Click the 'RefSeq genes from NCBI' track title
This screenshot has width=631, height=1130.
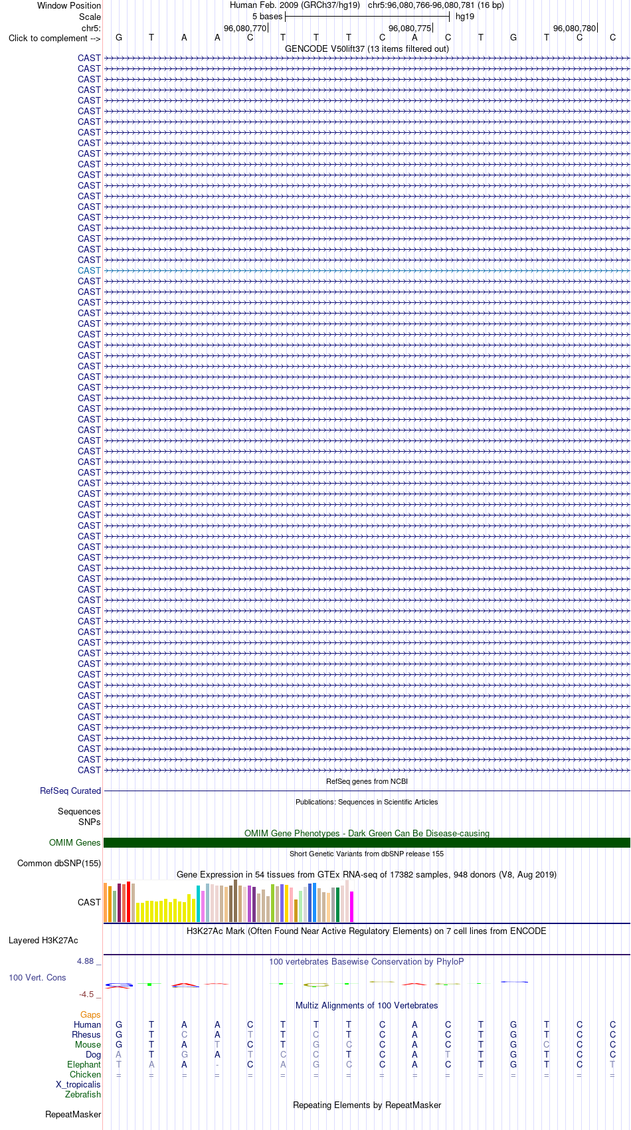point(367,781)
